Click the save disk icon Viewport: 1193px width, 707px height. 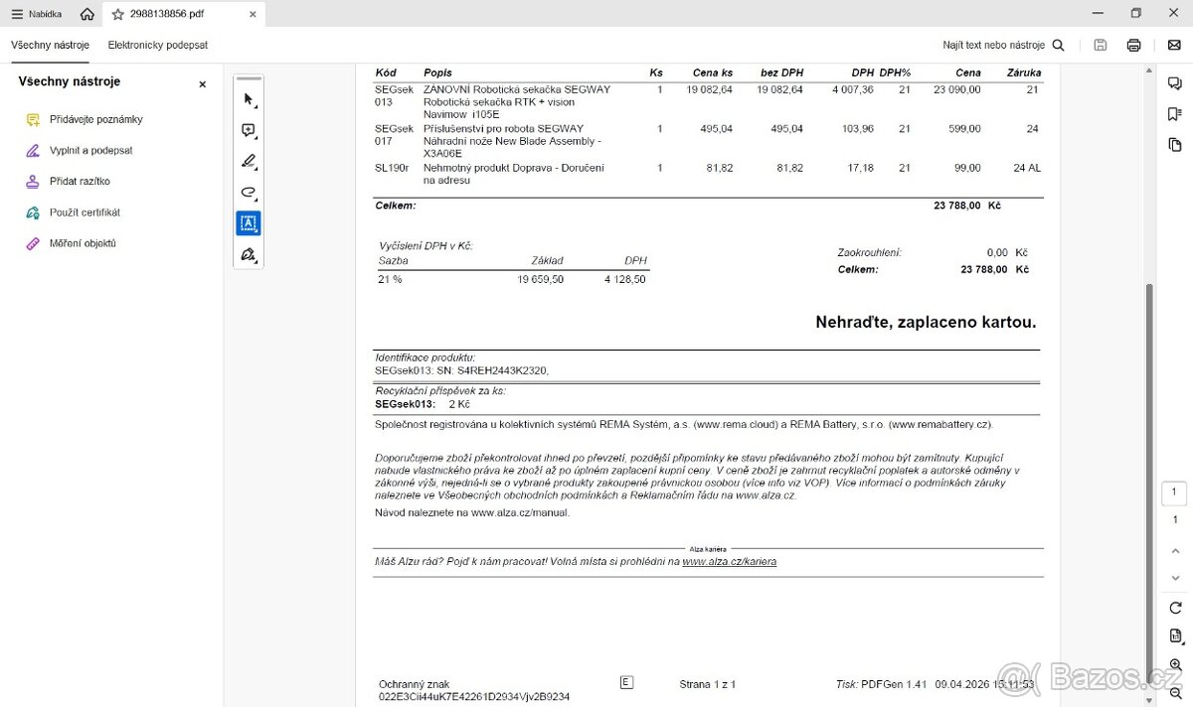tap(1101, 45)
